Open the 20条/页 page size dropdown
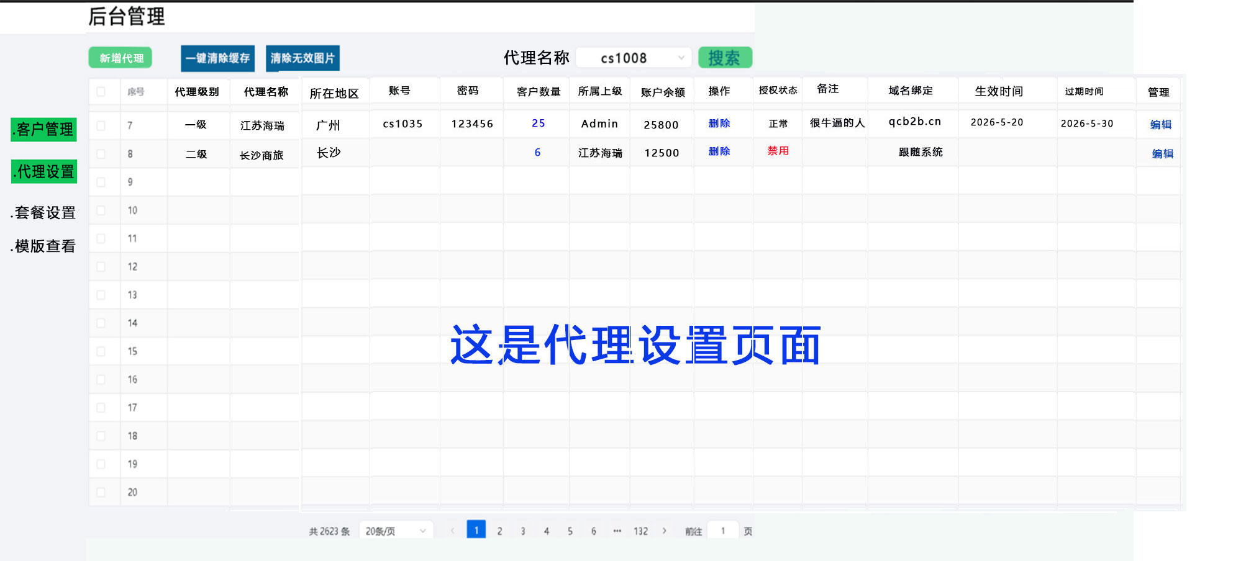1246x561 pixels. (396, 531)
